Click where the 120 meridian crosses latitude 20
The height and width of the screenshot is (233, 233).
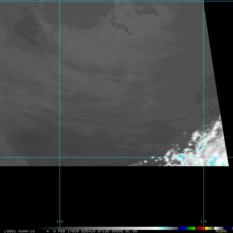[x=60, y=157]
